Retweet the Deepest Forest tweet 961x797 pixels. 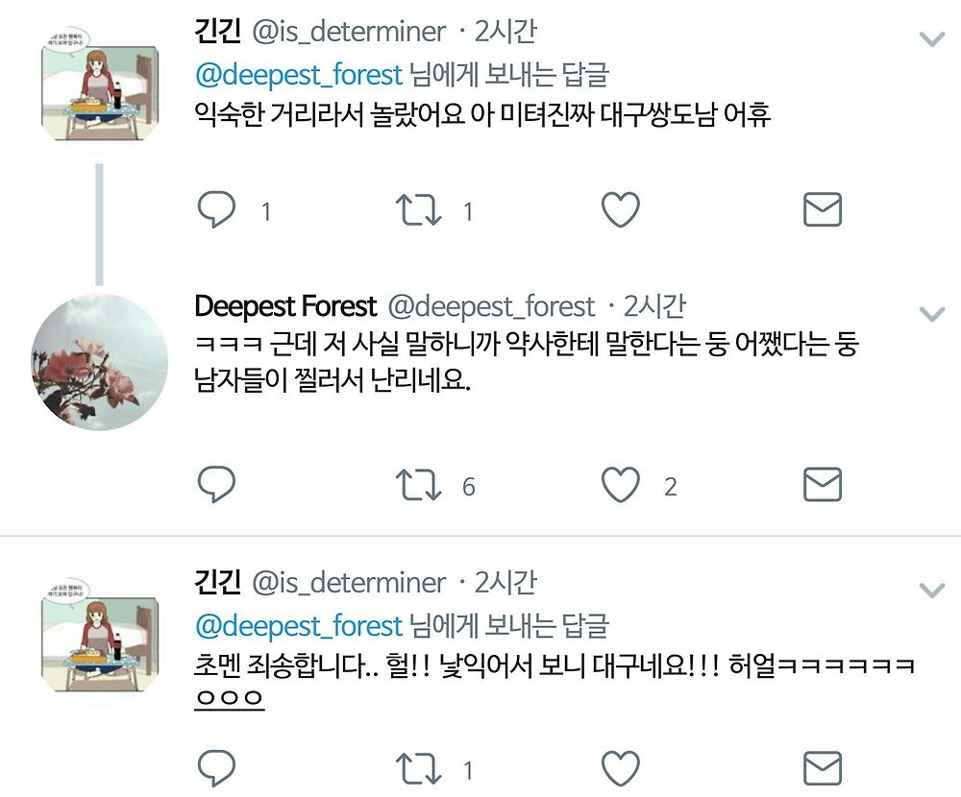click(418, 485)
